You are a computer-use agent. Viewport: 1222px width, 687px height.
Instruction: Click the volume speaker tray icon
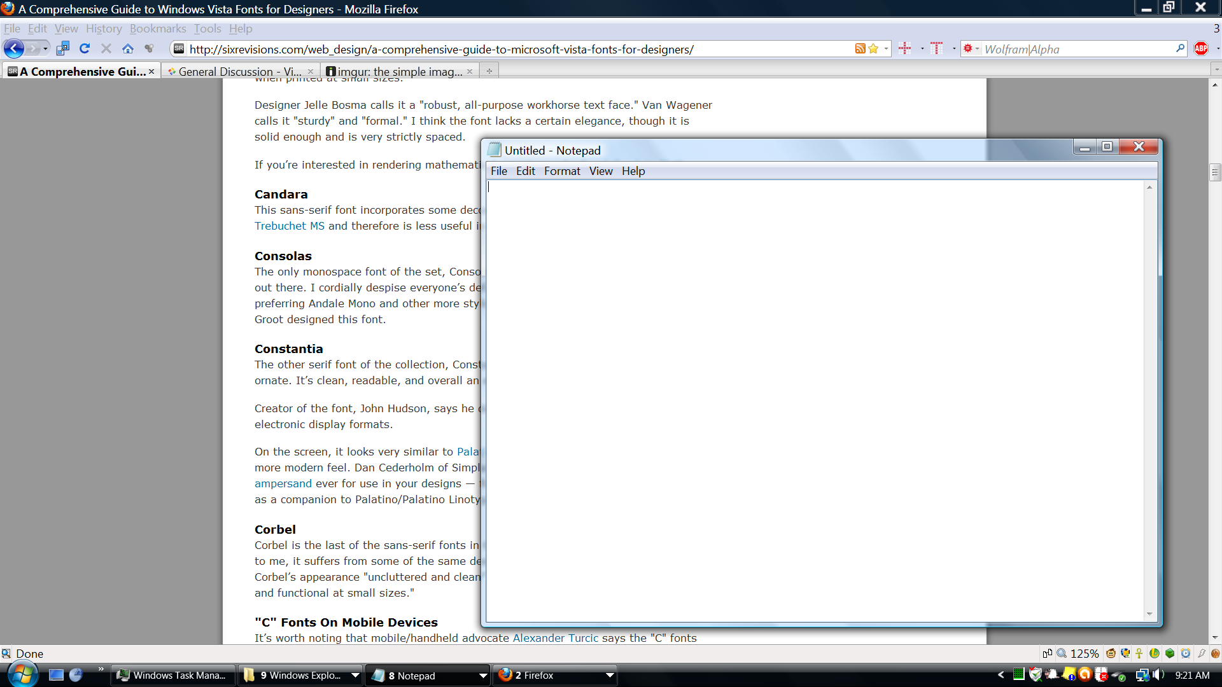click(1158, 675)
